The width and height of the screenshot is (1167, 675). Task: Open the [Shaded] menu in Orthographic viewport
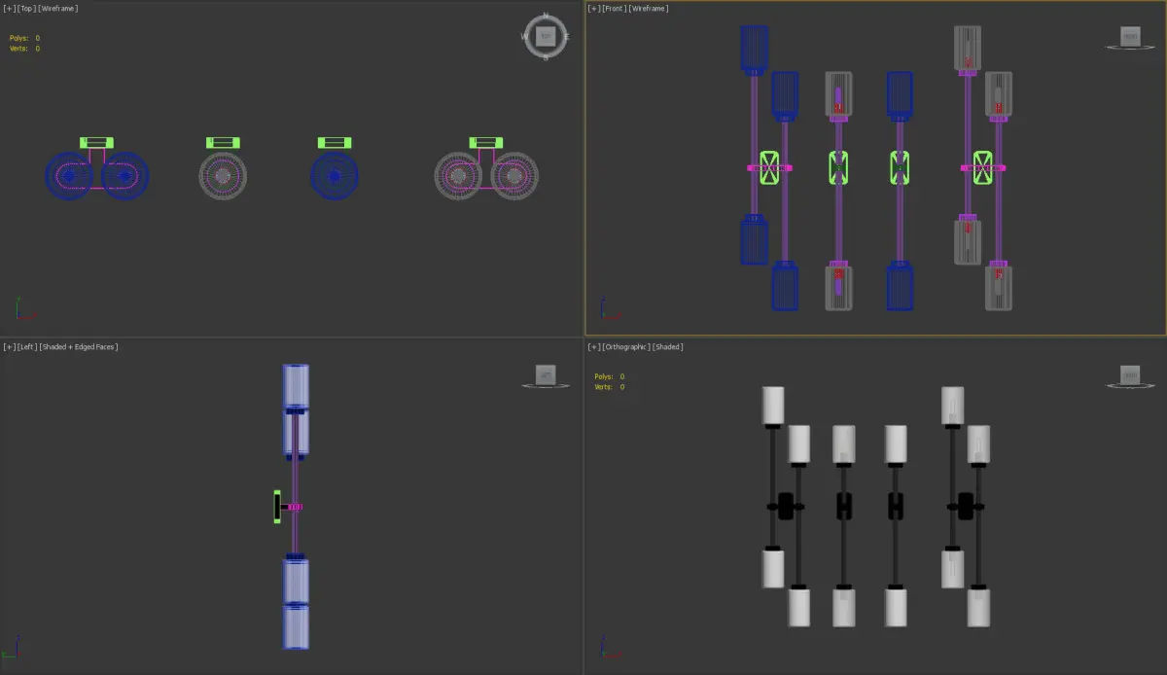tap(668, 347)
